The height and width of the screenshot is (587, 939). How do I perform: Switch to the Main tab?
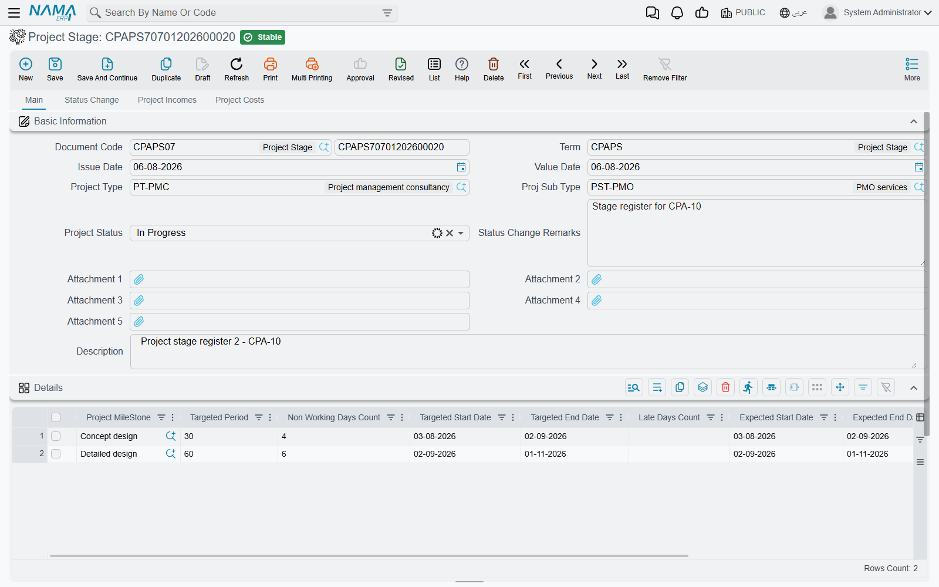pyautogui.click(x=34, y=100)
